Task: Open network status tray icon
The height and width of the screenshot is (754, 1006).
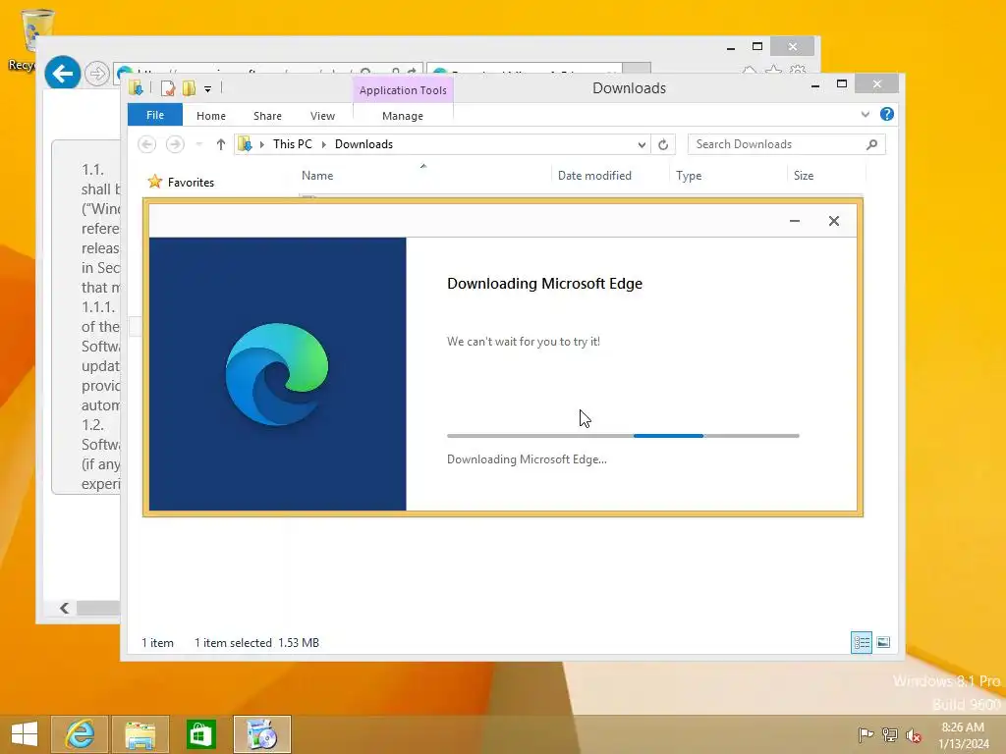Action: click(889, 734)
